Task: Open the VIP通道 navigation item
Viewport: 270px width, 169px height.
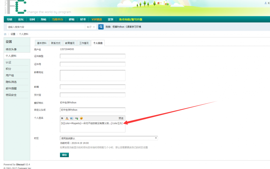Action: coord(97,19)
